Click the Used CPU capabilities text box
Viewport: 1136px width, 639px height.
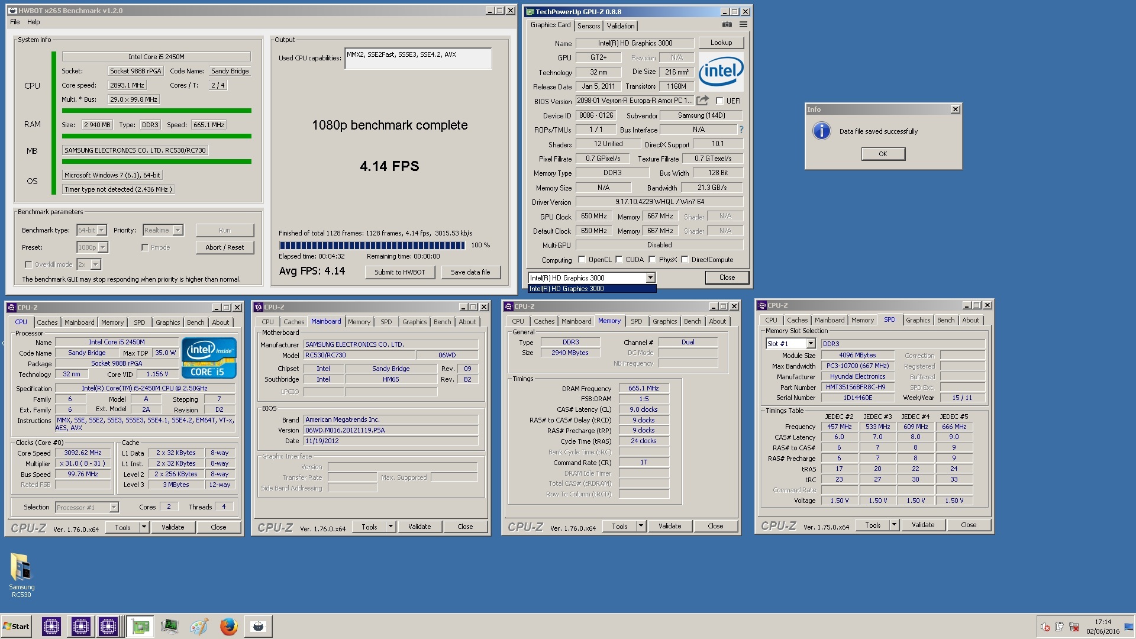(418, 59)
